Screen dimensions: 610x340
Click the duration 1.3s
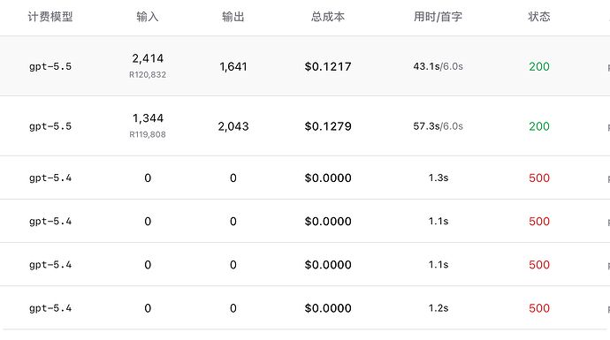pos(438,178)
